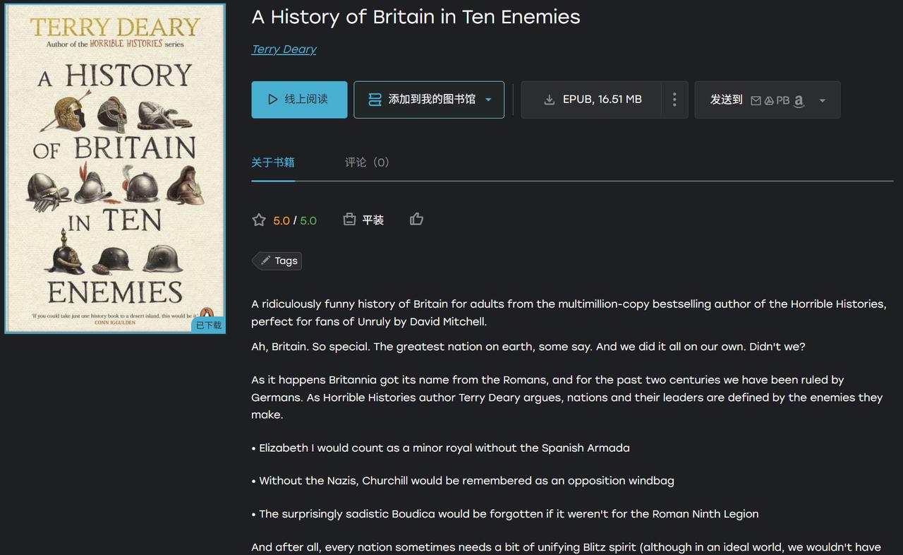Click the paragraph starting "A ridiculously funny history"
This screenshot has width=903, height=555.
pos(569,313)
